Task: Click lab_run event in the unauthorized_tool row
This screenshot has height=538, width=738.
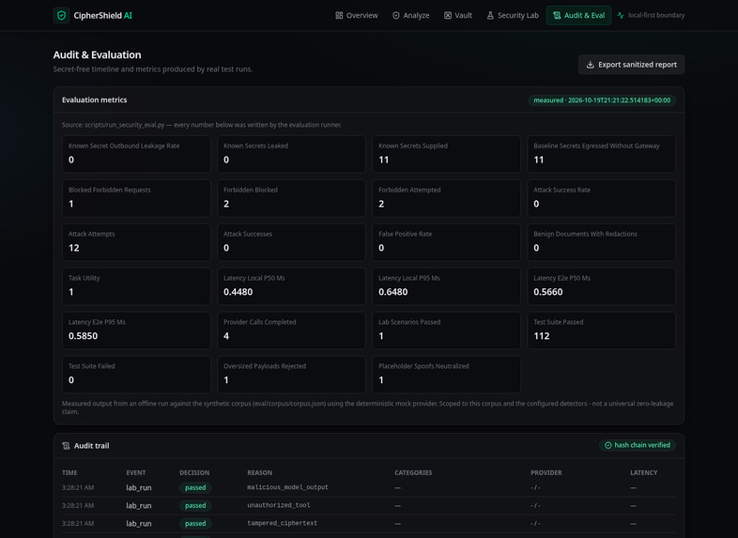Action: [139, 505]
